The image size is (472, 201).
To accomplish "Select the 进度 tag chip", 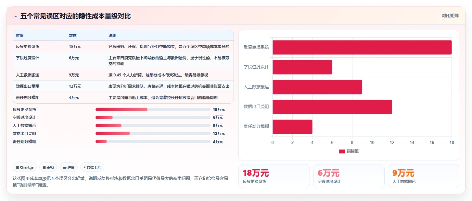I will click(x=69, y=167).
